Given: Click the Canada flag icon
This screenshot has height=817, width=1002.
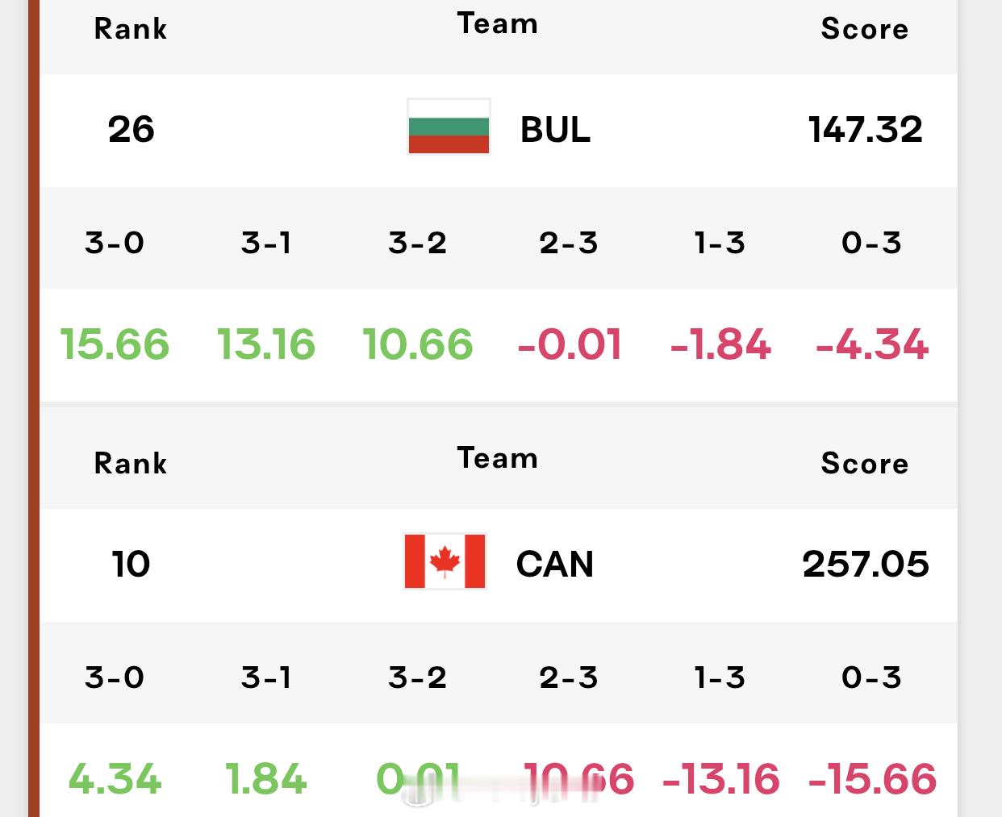Looking at the screenshot, I should (445, 561).
